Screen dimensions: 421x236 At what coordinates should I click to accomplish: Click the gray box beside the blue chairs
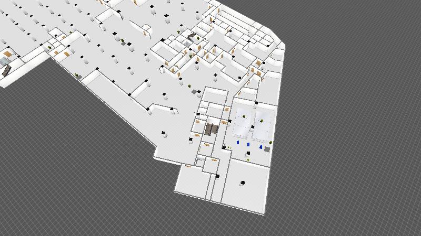pos(267,149)
